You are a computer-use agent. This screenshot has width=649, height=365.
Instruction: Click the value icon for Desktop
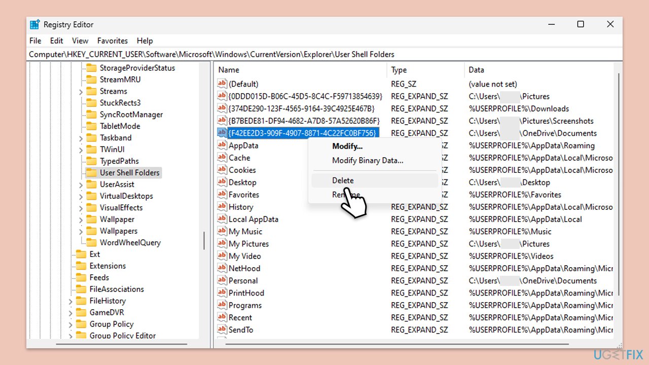coord(222,182)
